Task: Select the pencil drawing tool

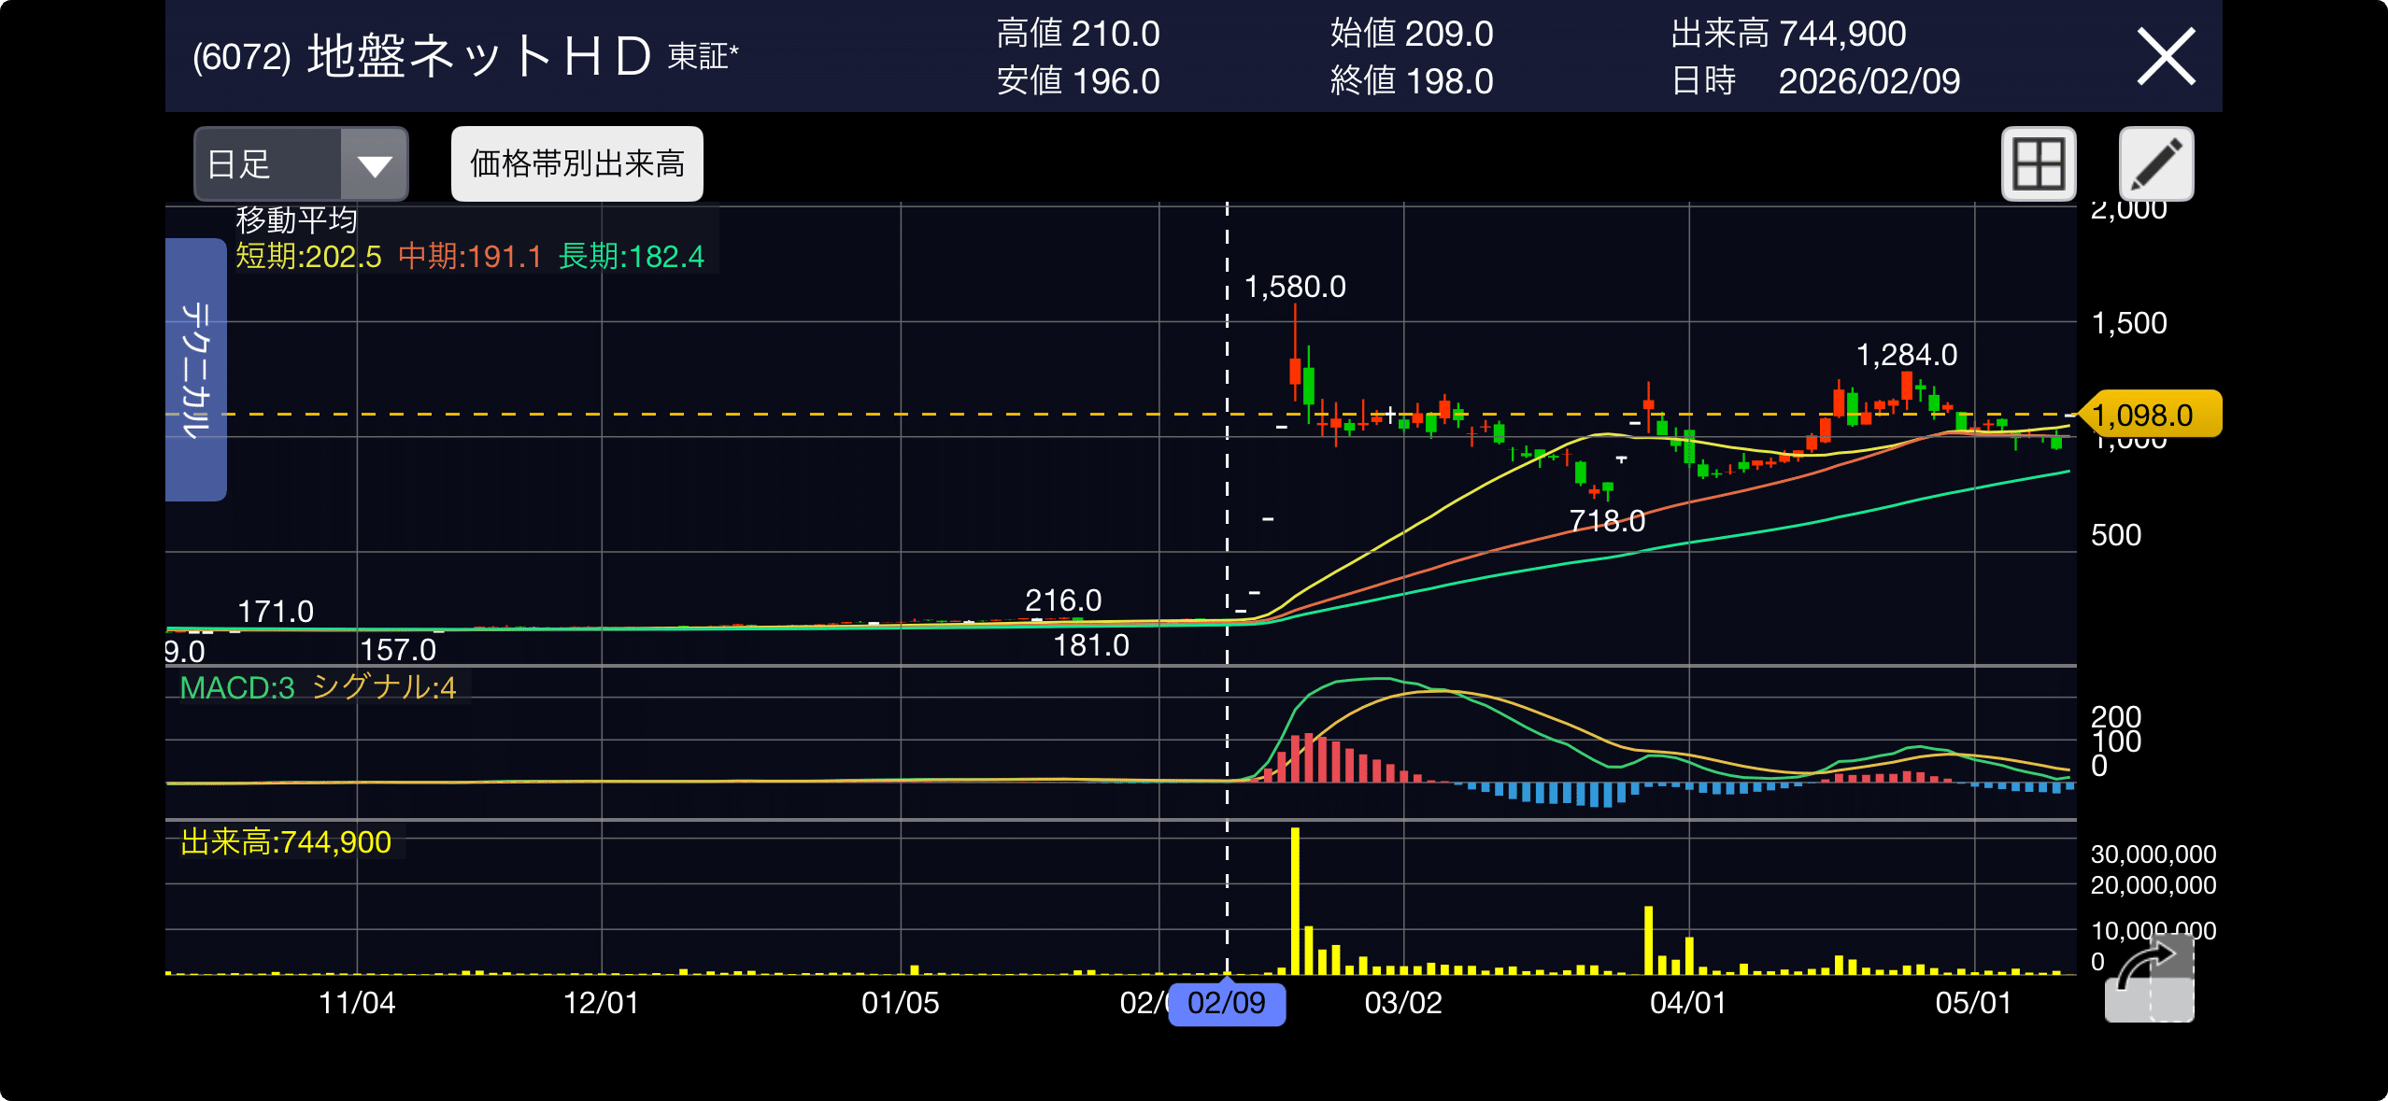Action: pyautogui.click(x=2156, y=164)
